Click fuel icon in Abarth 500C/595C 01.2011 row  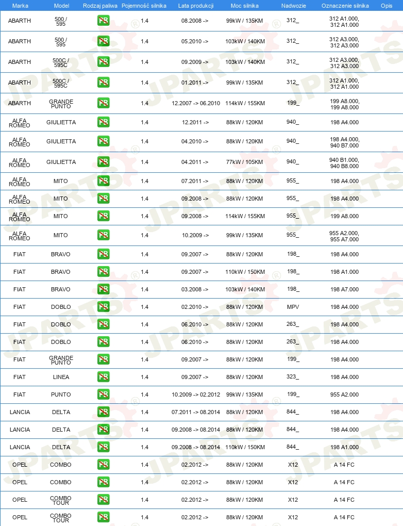[104, 83]
